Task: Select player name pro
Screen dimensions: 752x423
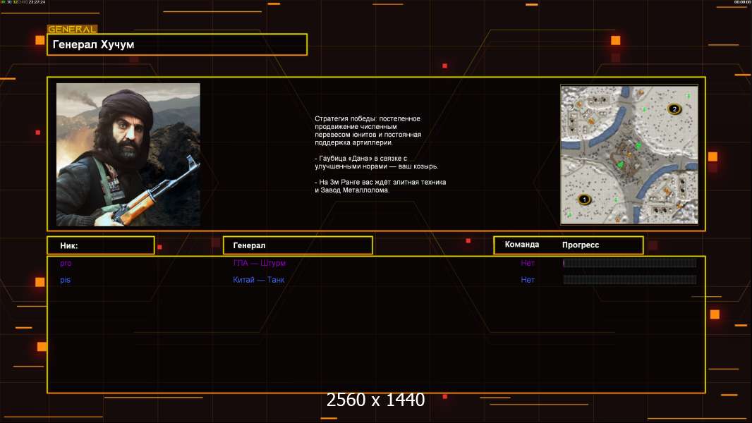Action: click(66, 263)
